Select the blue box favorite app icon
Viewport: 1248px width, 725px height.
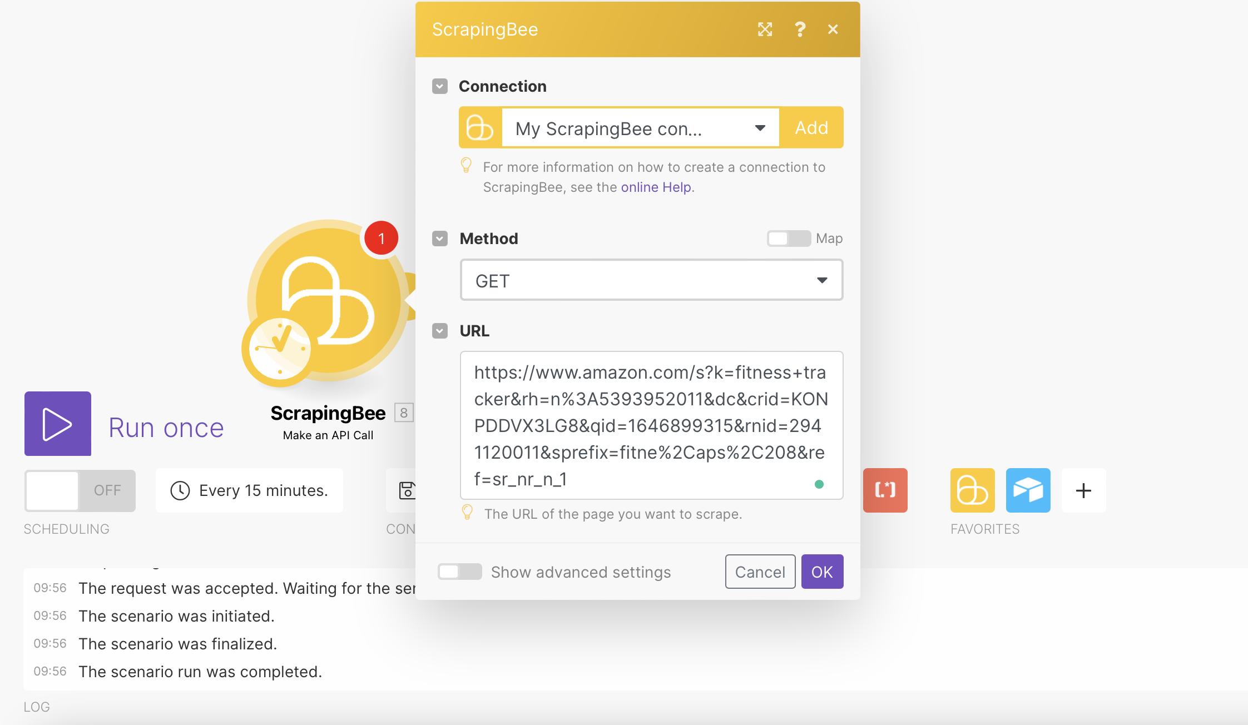pyautogui.click(x=1028, y=490)
